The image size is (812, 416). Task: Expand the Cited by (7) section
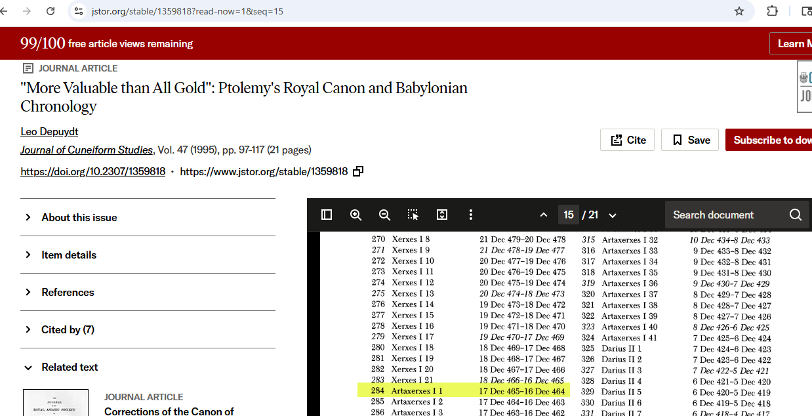[x=148, y=329]
